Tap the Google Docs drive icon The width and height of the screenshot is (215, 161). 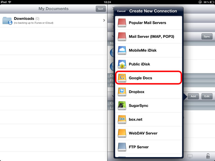(122, 78)
